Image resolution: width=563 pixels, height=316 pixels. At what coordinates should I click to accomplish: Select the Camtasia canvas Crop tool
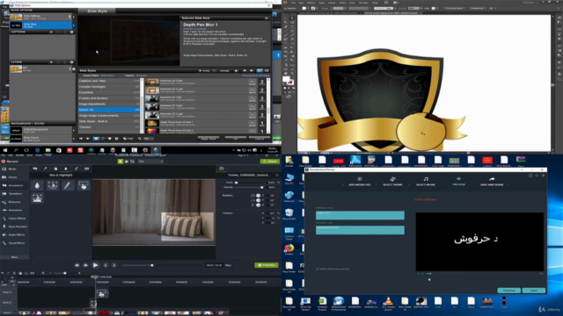click(133, 162)
